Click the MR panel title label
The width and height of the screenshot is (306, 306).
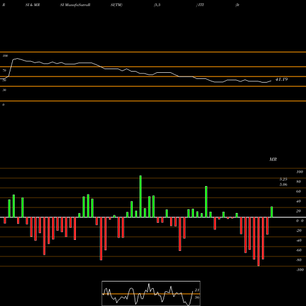273,159
